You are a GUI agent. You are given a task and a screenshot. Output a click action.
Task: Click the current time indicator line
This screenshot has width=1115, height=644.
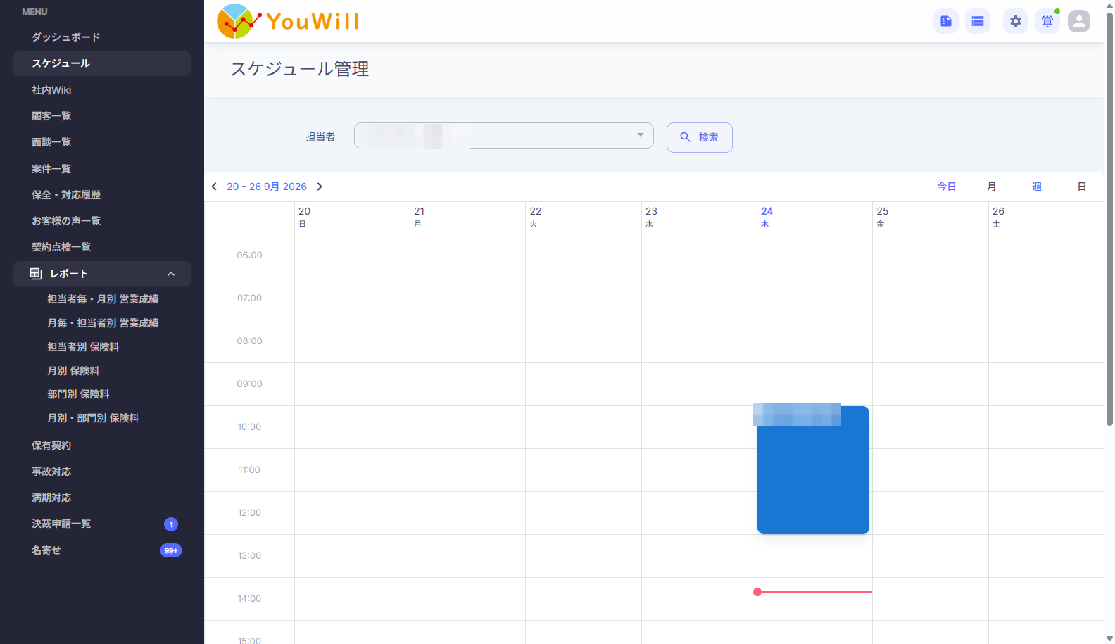click(813, 592)
